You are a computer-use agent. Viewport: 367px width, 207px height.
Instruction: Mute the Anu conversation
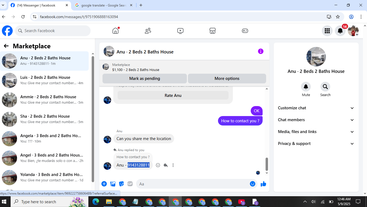coord(306,87)
